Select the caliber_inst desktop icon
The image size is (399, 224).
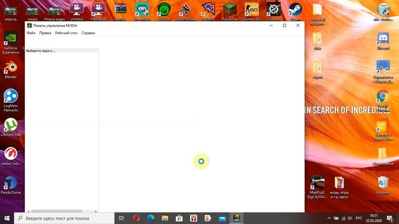[11, 156]
